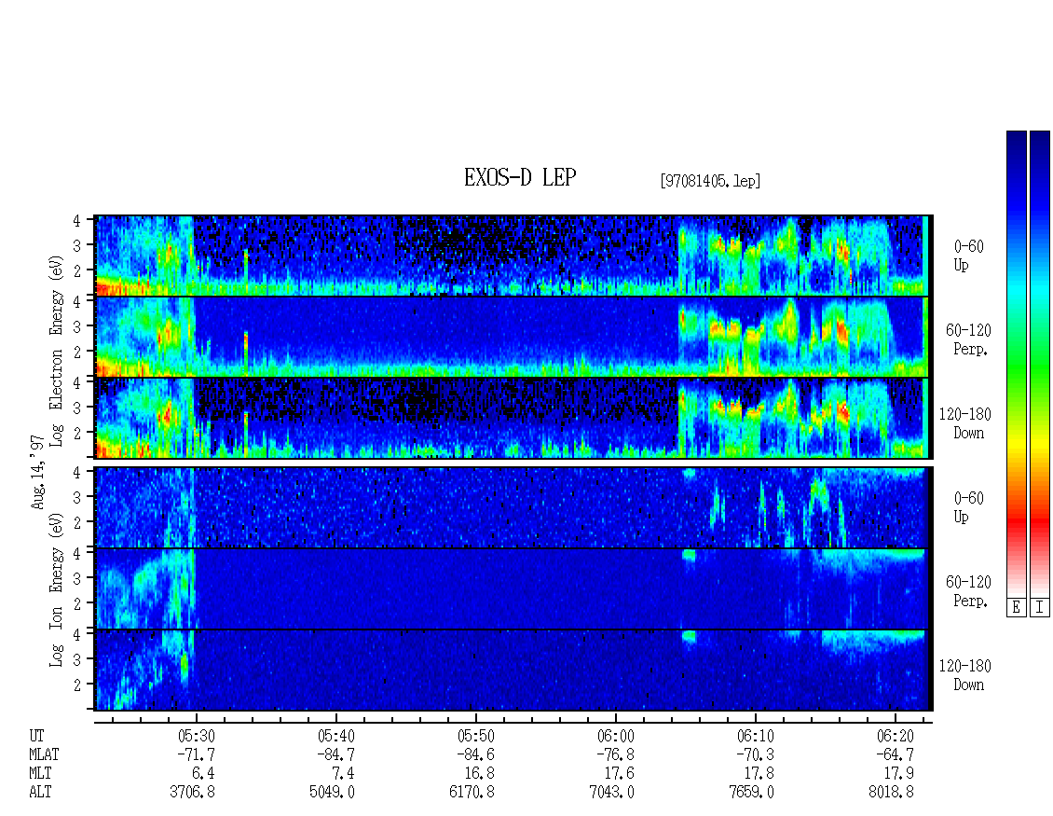The height and width of the screenshot is (816, 1053).
Task: Select the Log Electron Energy (eV) axis label
Action: coord(56,351)
